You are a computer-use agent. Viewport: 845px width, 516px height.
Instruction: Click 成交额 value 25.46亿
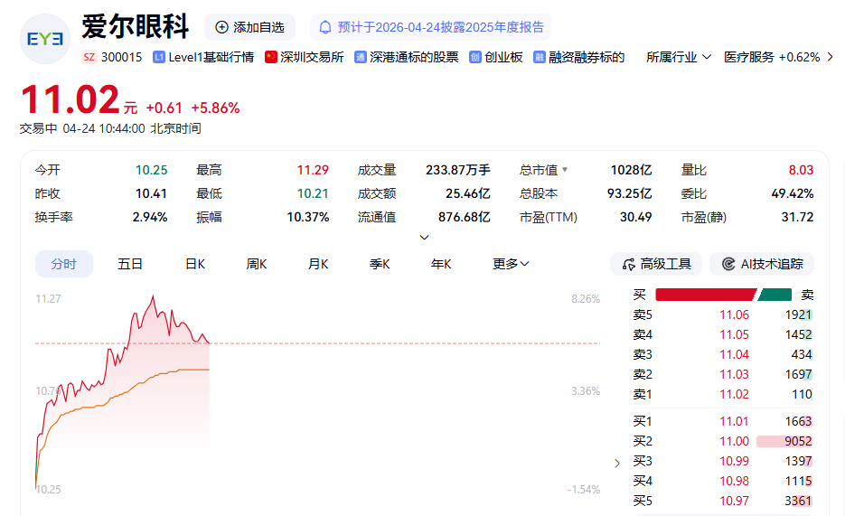[468, 193]
